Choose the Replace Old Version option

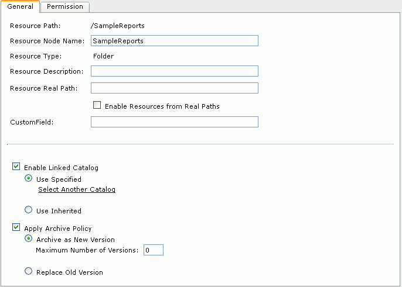click(x=29, y=271)
